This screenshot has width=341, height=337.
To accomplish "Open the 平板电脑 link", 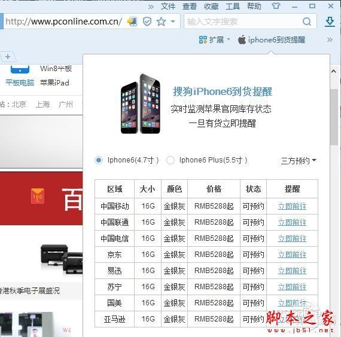I will click(20, 83).
